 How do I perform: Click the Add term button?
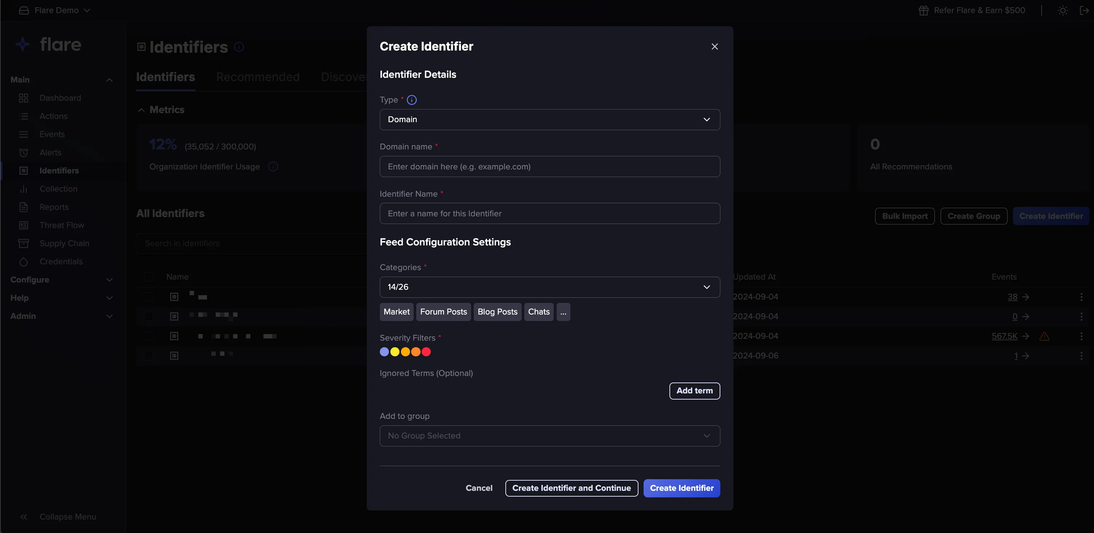pyautogui.click(x=695, y=391)
